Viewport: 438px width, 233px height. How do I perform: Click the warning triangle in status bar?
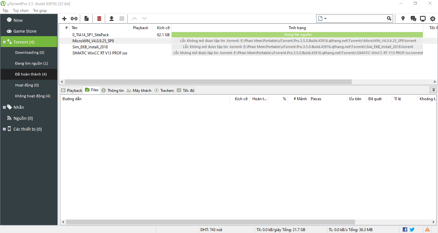(x=427, y=229)
